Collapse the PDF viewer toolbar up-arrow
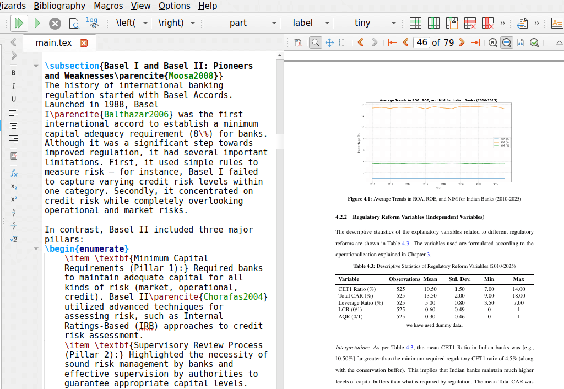Image resolution: width=564 pixels, height=389 pixels. point(560,42)
